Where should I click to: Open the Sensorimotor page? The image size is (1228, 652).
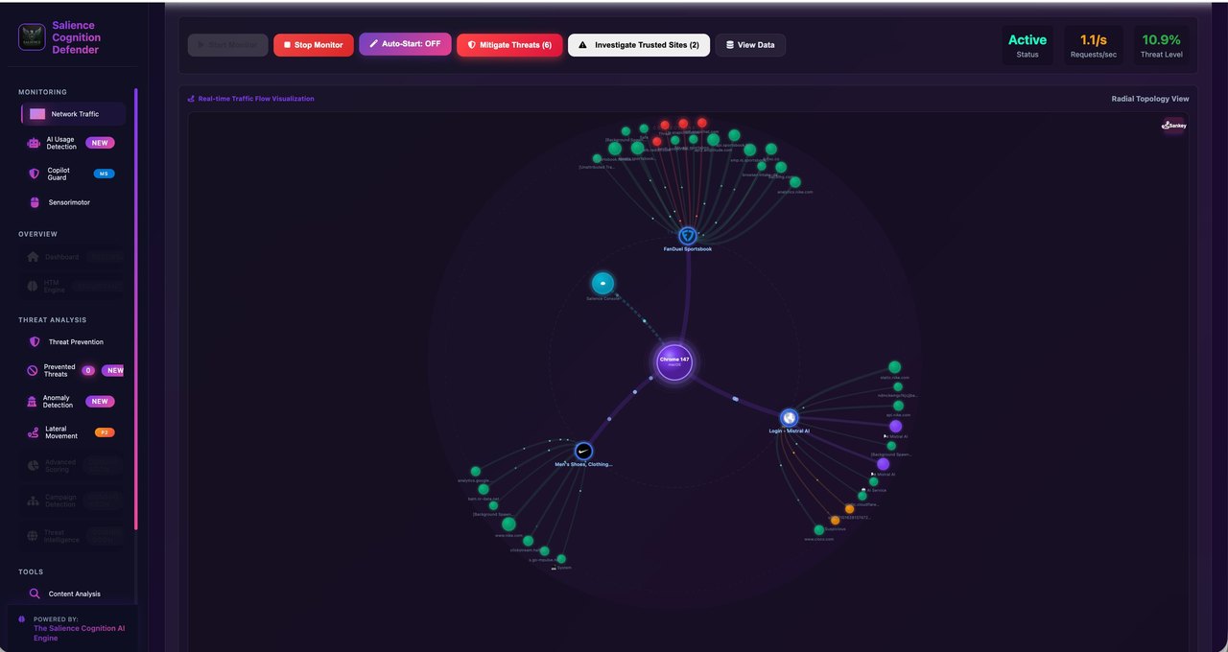[x=71, y=202]
